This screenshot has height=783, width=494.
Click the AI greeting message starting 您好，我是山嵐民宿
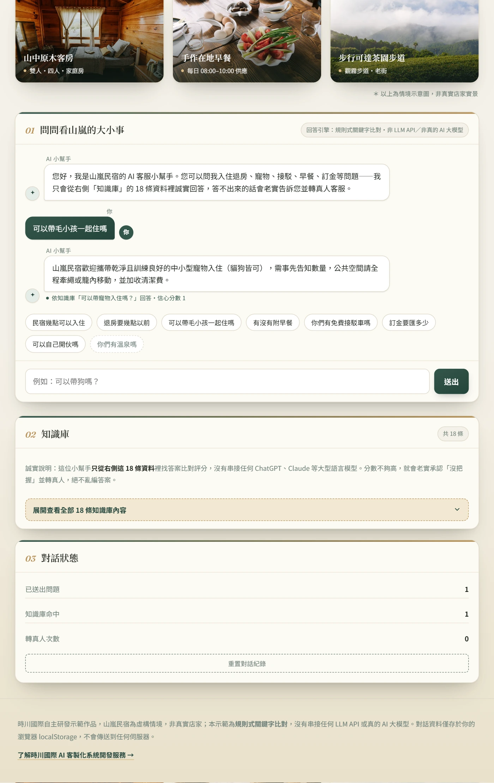[217, 182]
